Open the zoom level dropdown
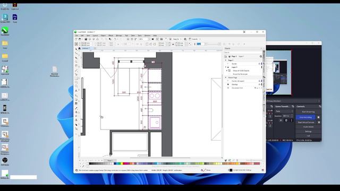The image size is (340, 191). pyautogui.click(x=149, y=39)
